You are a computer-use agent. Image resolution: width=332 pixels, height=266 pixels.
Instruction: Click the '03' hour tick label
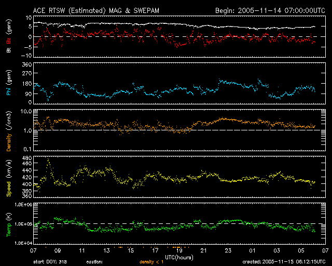(x=276, y=251)
